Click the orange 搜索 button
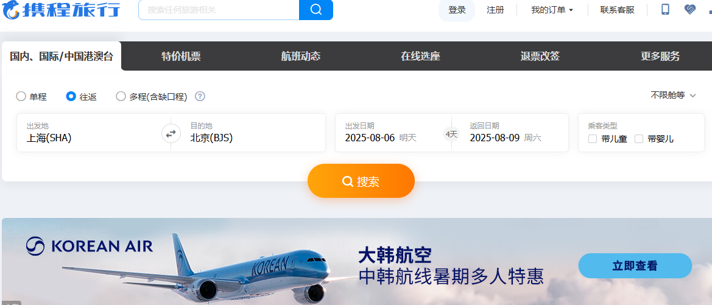The image size is (712, 305). point(361,181)
